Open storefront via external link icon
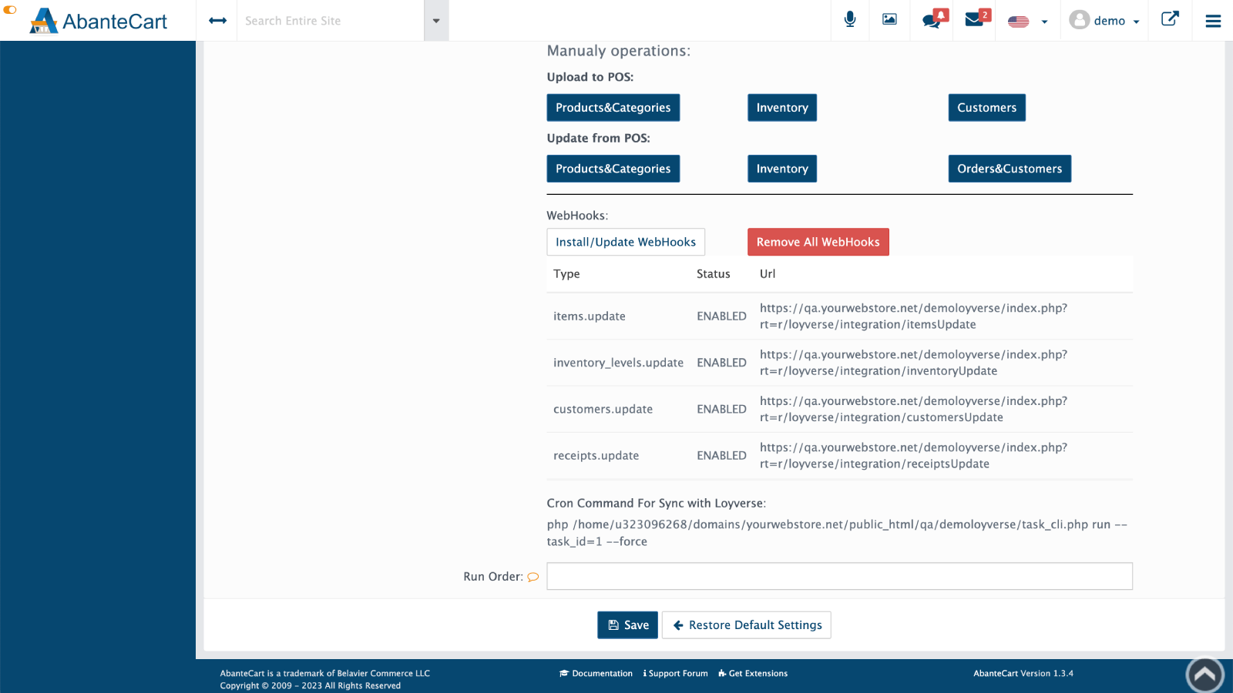Viewport: 1233px width, 693px height. [x=1170, y=19]
